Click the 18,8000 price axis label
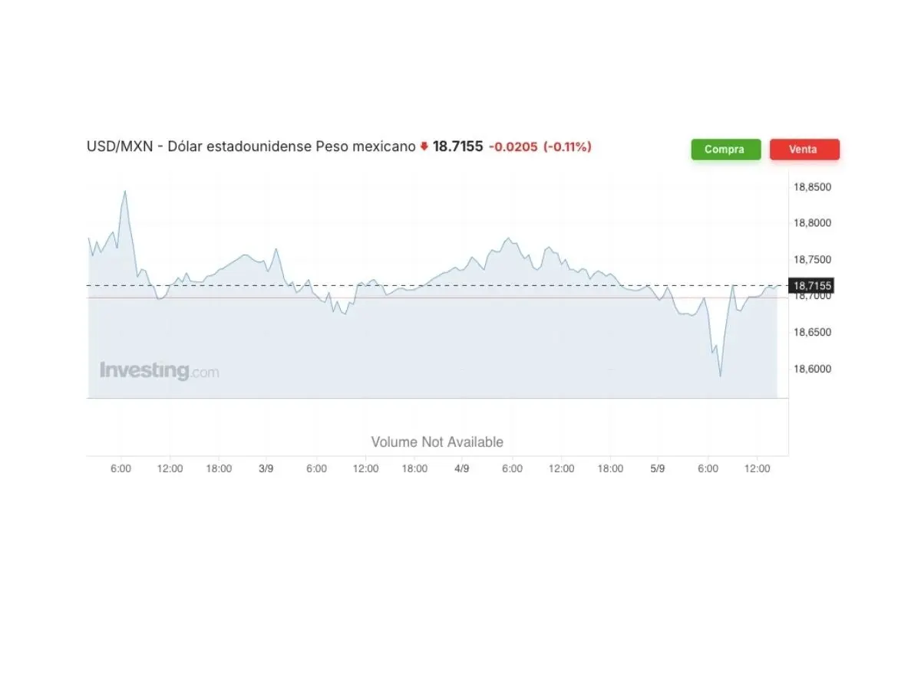The height and width of the screenshot is (690, 921). pyautogui.click(x=812, y=224)
